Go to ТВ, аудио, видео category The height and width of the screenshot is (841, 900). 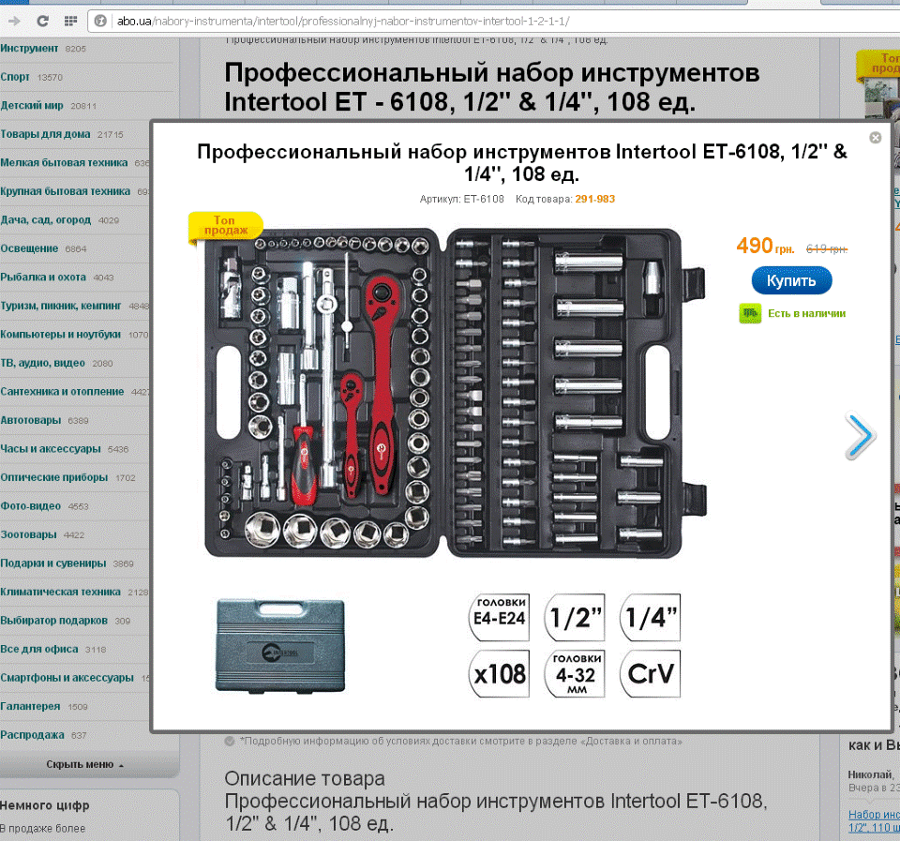click(x=42, y=364)
